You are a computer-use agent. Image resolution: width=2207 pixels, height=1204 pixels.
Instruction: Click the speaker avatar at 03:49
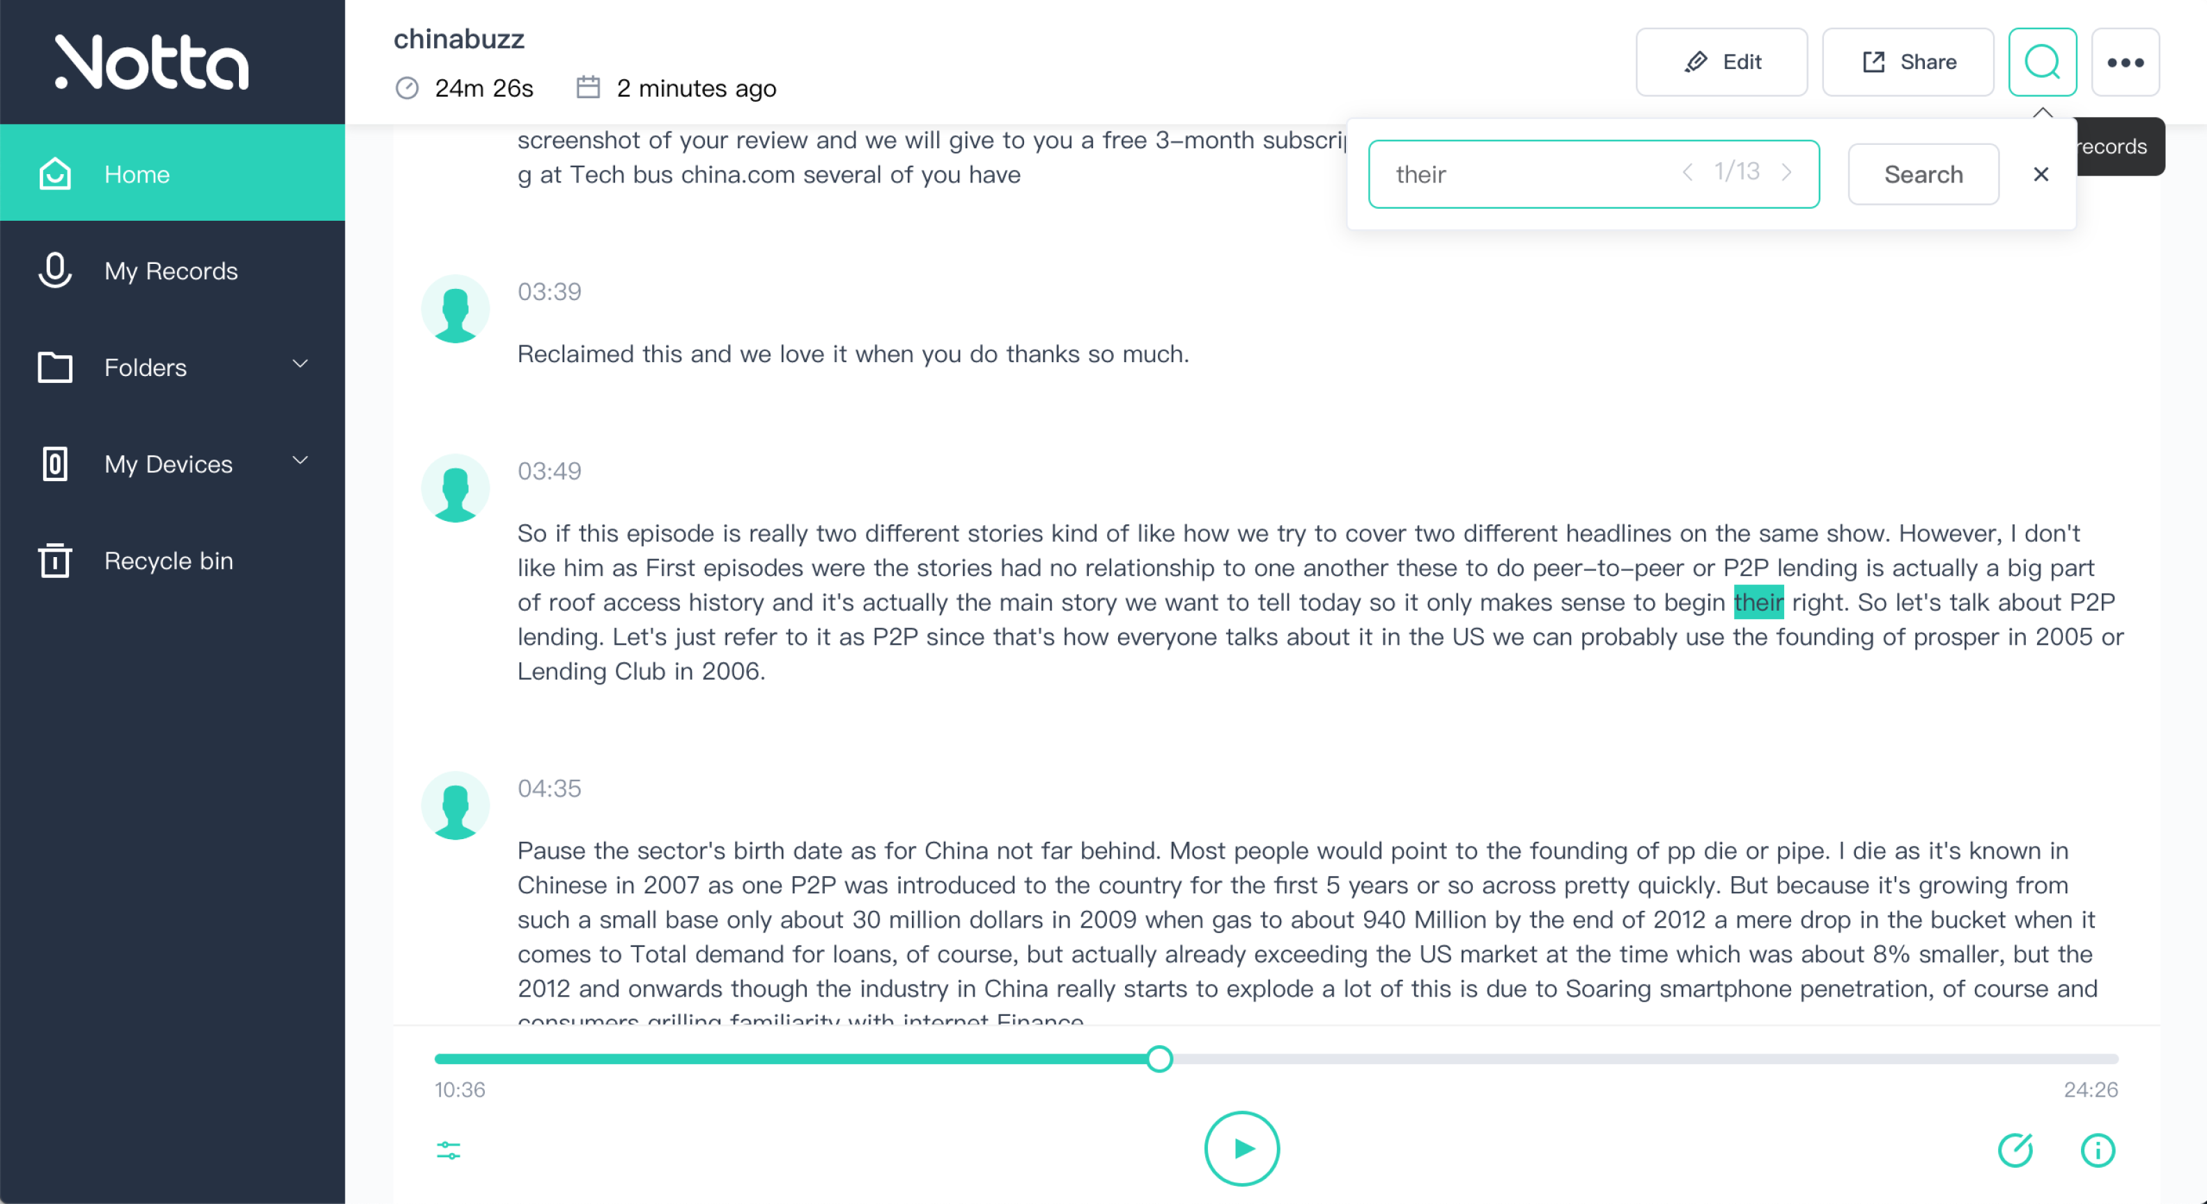(455, 488)
